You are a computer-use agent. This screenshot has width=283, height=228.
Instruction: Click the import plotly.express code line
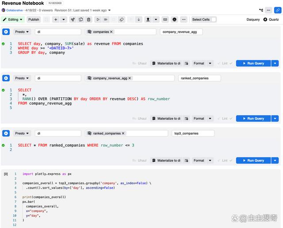pos(47,174)
